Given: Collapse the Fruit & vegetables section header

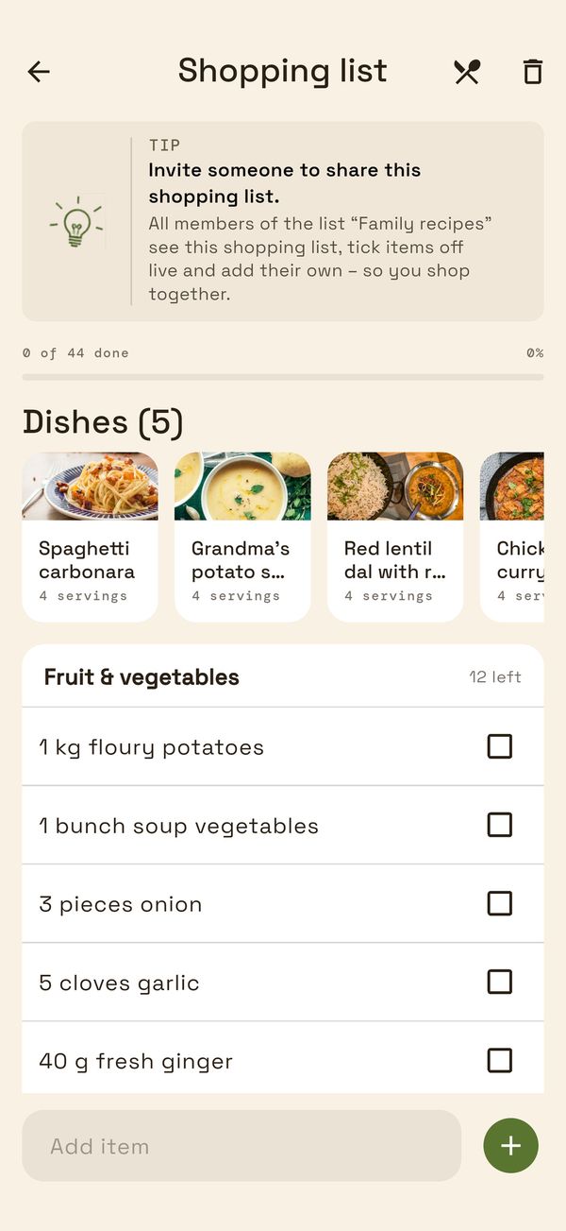Looking at the screenshot, I should tap(283, 676).
